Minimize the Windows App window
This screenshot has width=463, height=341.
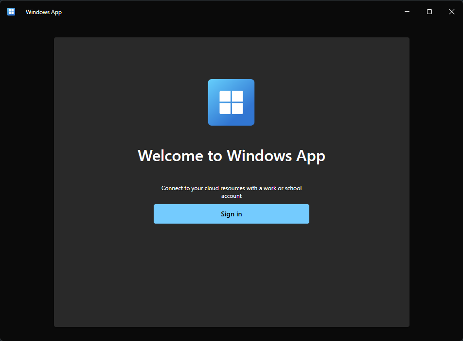[407, 12]
